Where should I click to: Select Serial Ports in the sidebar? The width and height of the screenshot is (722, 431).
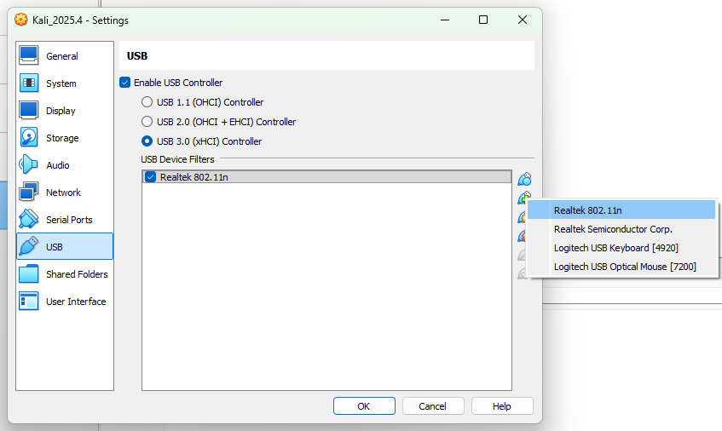68,220
